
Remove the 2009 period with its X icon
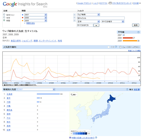click(74, 20)
